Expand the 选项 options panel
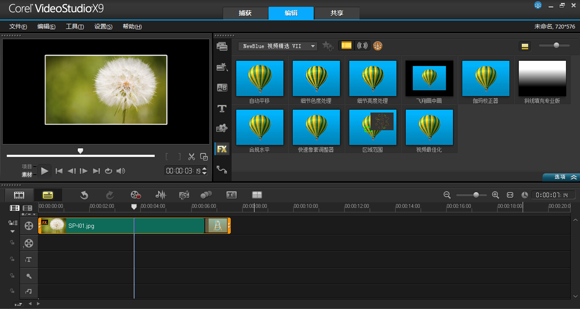The width and height of the screenshot is (580, 309). click(x=561, y=177)
